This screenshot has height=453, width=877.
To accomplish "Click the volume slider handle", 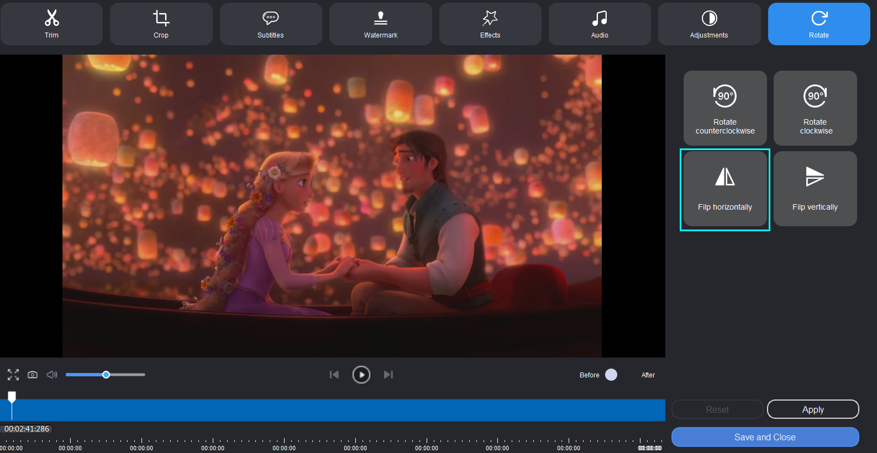I will point(106,375).
